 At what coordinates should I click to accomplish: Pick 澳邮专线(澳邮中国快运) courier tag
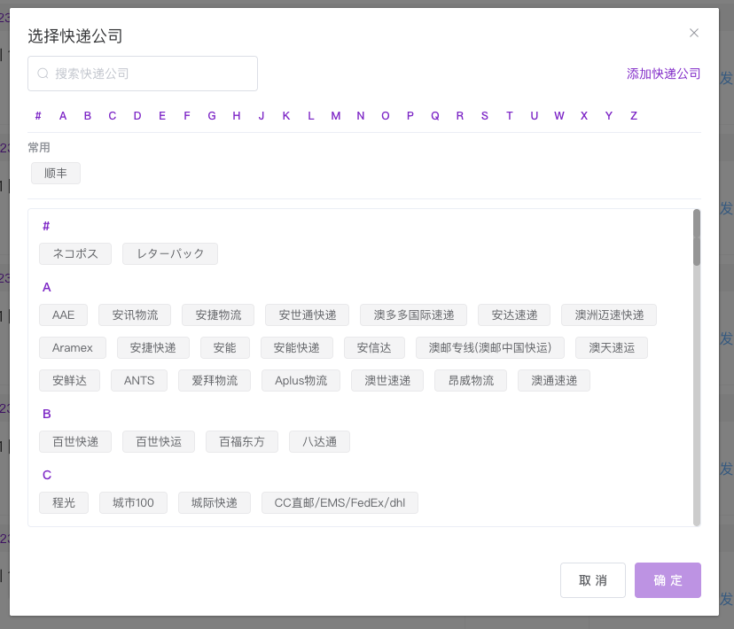(x=490, y=347)
